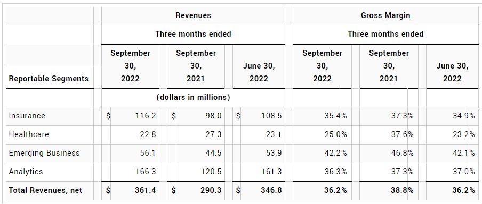This screenshot has height=204, width=482.
Task: Click Analytics gross margin 37.0%
Action: pos(463,172)
